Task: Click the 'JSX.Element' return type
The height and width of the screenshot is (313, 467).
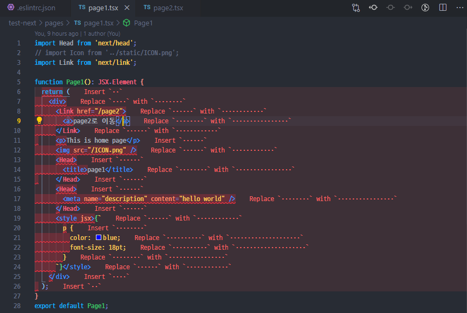Action: [x=118, y=82]
